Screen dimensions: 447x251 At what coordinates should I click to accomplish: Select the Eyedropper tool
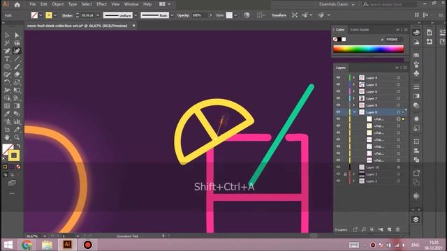pos(7,114)
